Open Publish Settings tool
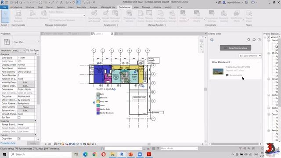The image size is (281, 158). point(172,16)
